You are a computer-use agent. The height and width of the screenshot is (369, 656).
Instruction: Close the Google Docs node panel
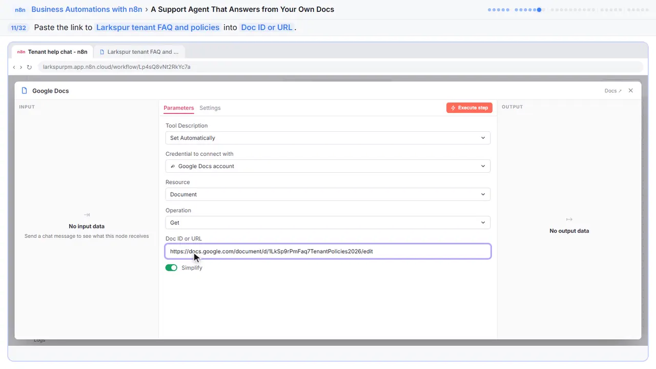[631, 91]
